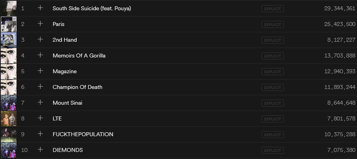
Task: Click the plus icon next to Champion Of Death
Action: [x=40, y=87]
